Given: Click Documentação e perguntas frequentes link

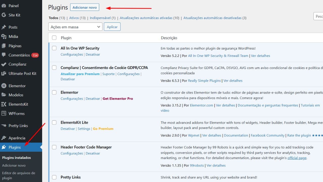Looking at the screenshot, I should [x=268, y=105].
